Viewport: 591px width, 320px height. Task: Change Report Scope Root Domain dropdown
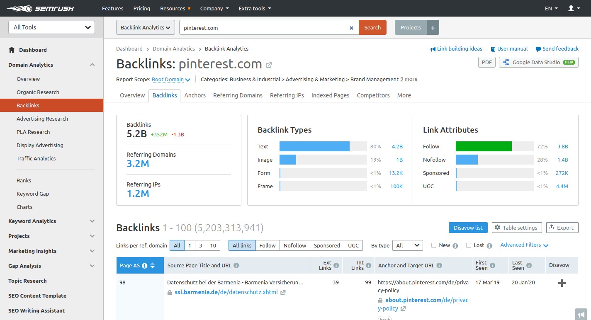pos(171,79)
